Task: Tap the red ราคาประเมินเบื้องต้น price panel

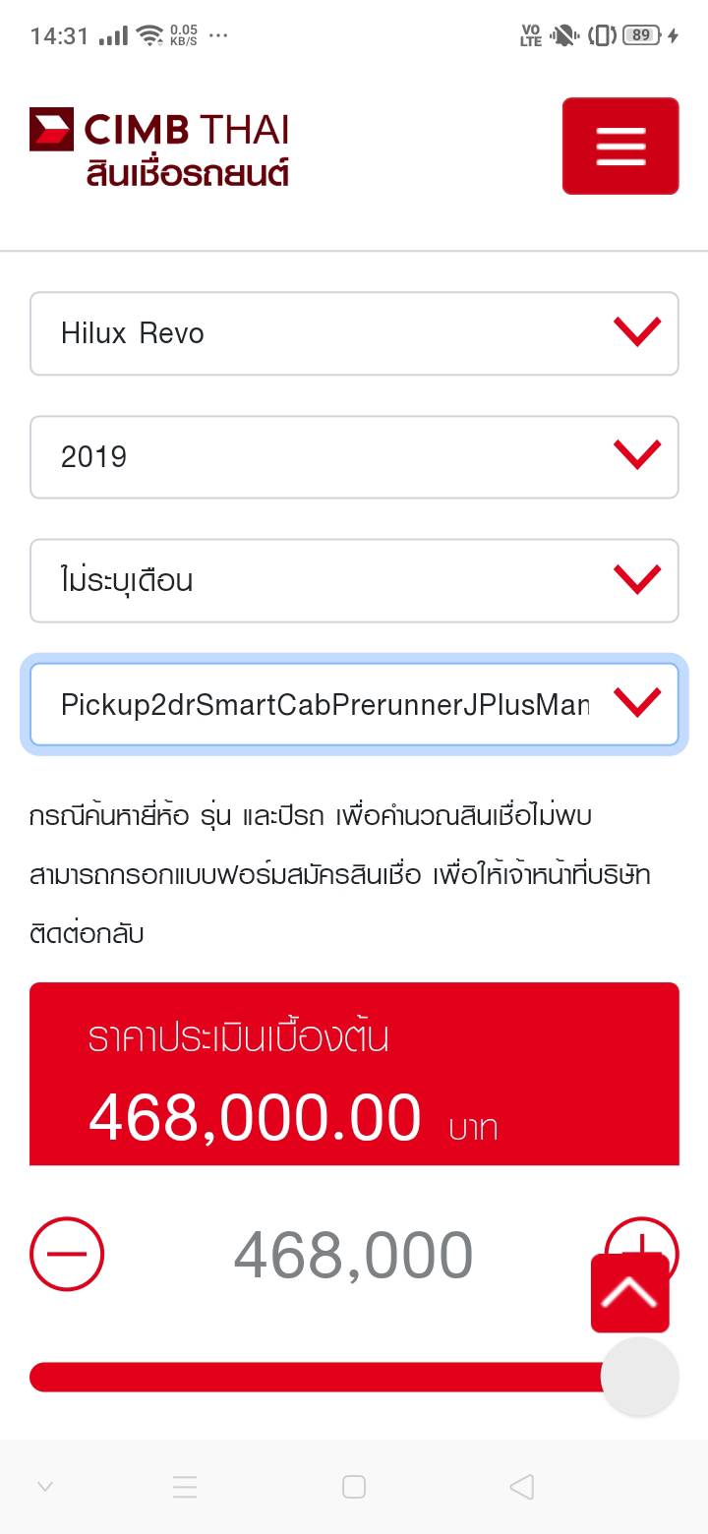Action: tap(354, 1074)
